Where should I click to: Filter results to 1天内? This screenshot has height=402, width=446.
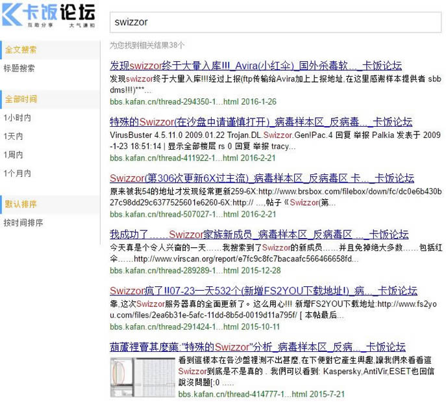[14, 137]
